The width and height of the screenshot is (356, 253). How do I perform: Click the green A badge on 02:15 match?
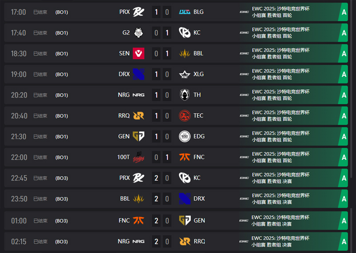[343, 241]
